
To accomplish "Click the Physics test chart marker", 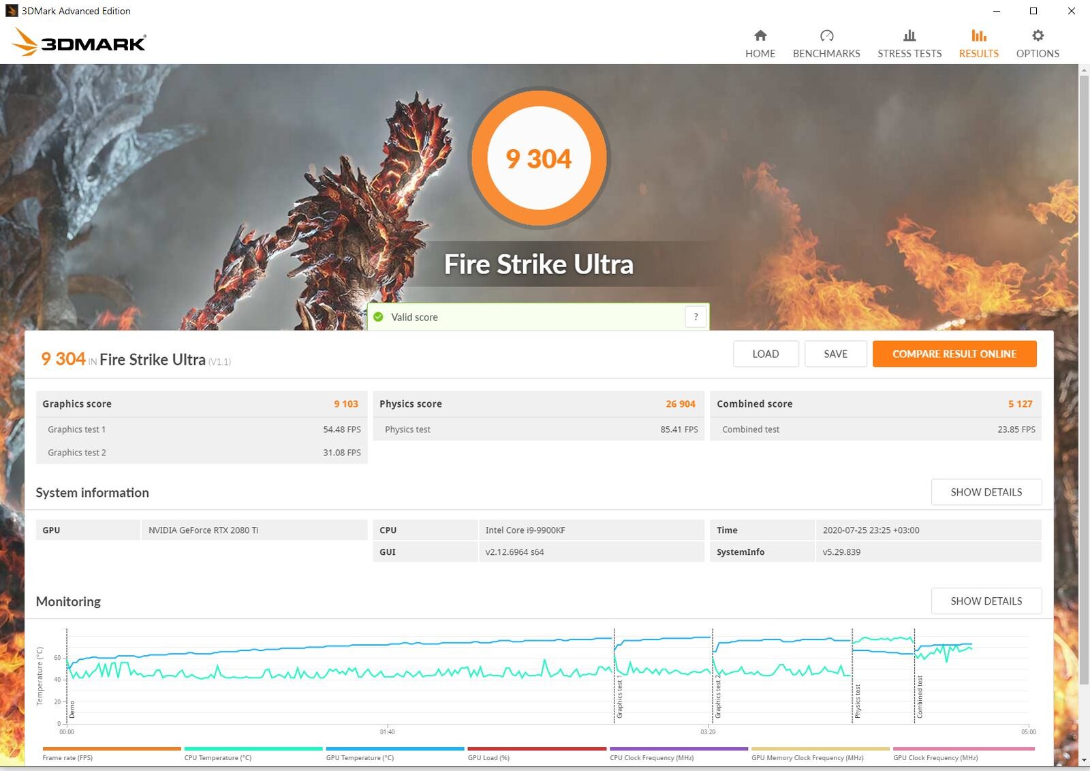I will point(857,701).
